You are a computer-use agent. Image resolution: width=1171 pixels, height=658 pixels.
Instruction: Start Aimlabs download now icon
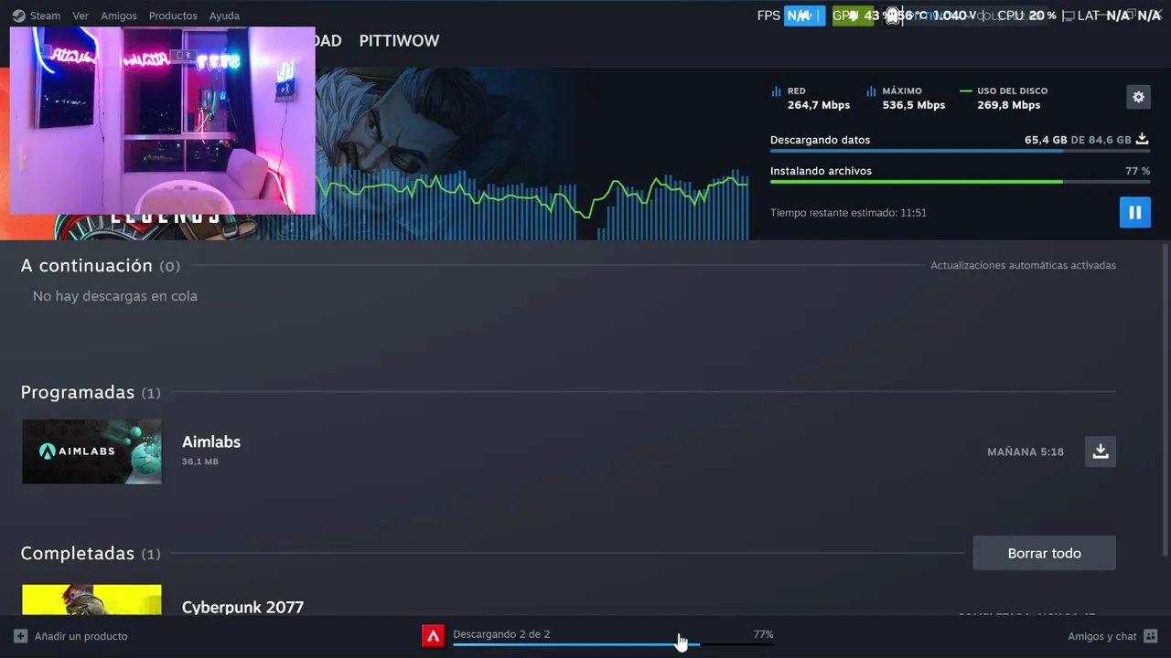pos(1101,451)
